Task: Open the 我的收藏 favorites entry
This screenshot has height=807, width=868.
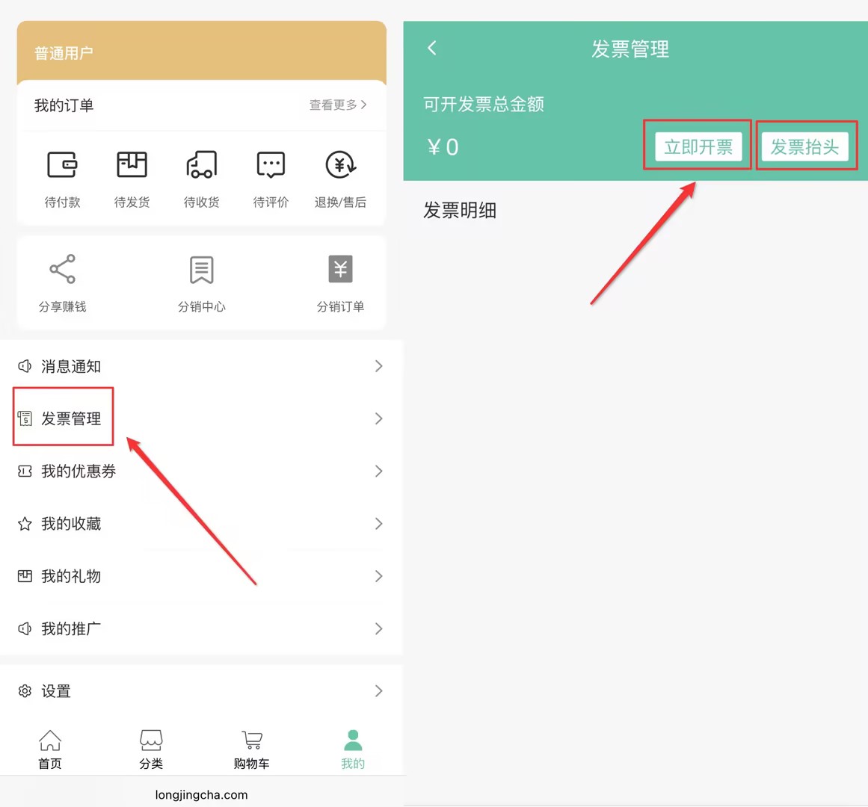Action: pos(71,524)
